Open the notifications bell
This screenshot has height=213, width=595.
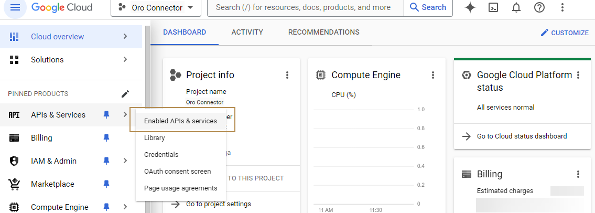516,7
